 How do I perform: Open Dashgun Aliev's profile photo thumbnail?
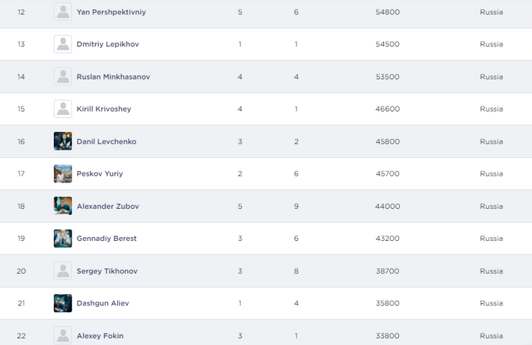(63, 303)
